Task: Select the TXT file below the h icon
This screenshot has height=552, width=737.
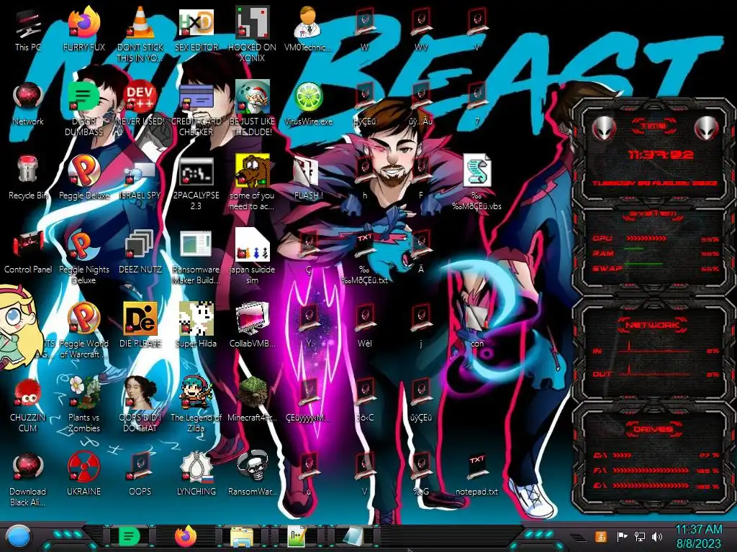Action: [365, 257]
